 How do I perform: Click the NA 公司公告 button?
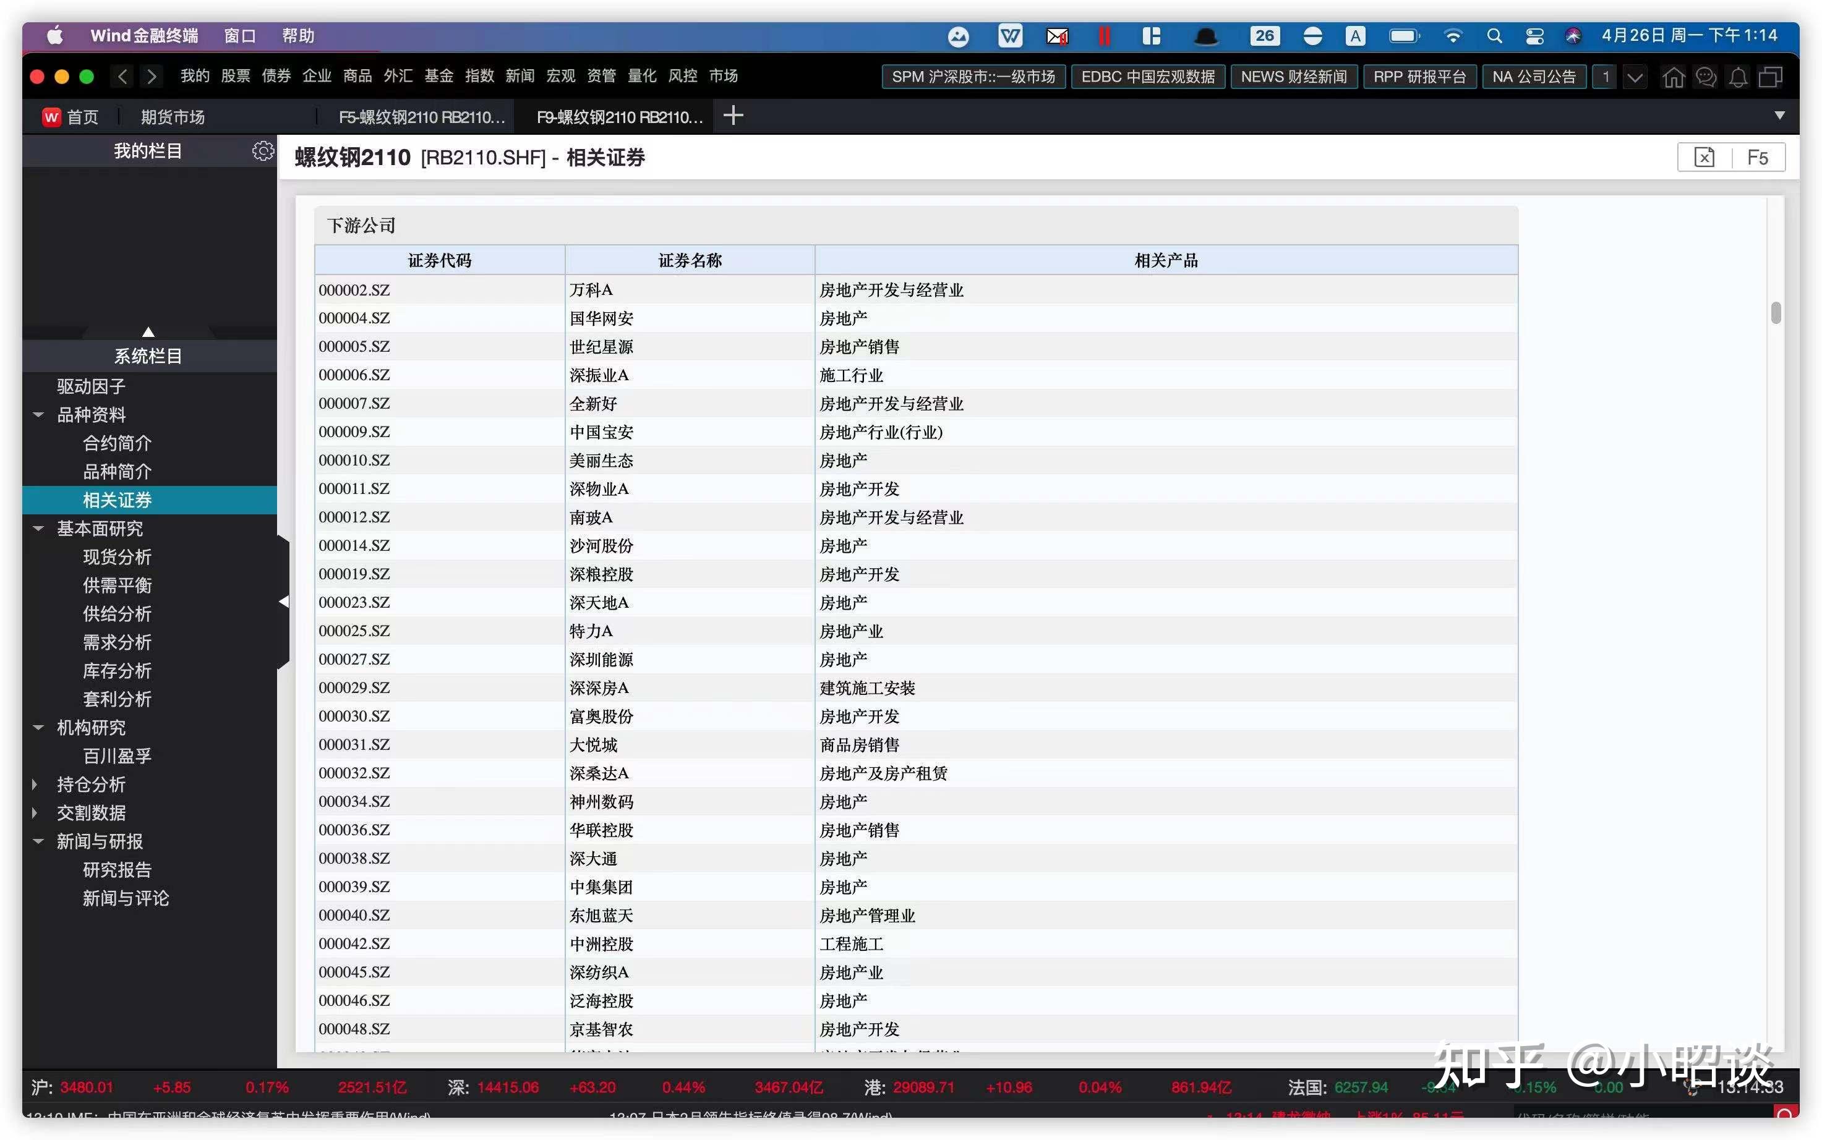(1534, 77)
